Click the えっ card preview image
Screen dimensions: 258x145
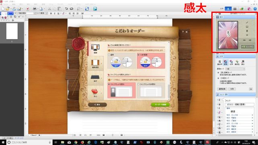[x=228, y=35]
